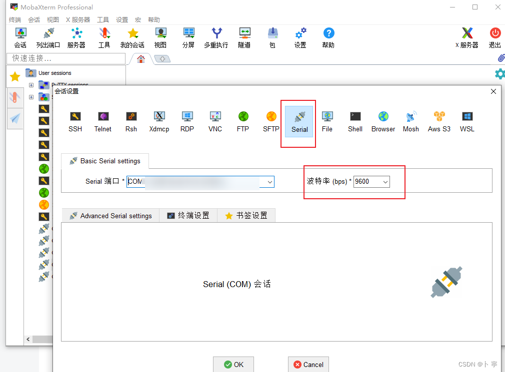The width and height of the screenshot is (505, 372).
Task: Choose the RDP session type
Action: point(187,122)
